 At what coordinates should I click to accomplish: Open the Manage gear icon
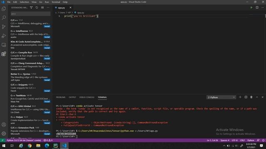pos(4,133)
